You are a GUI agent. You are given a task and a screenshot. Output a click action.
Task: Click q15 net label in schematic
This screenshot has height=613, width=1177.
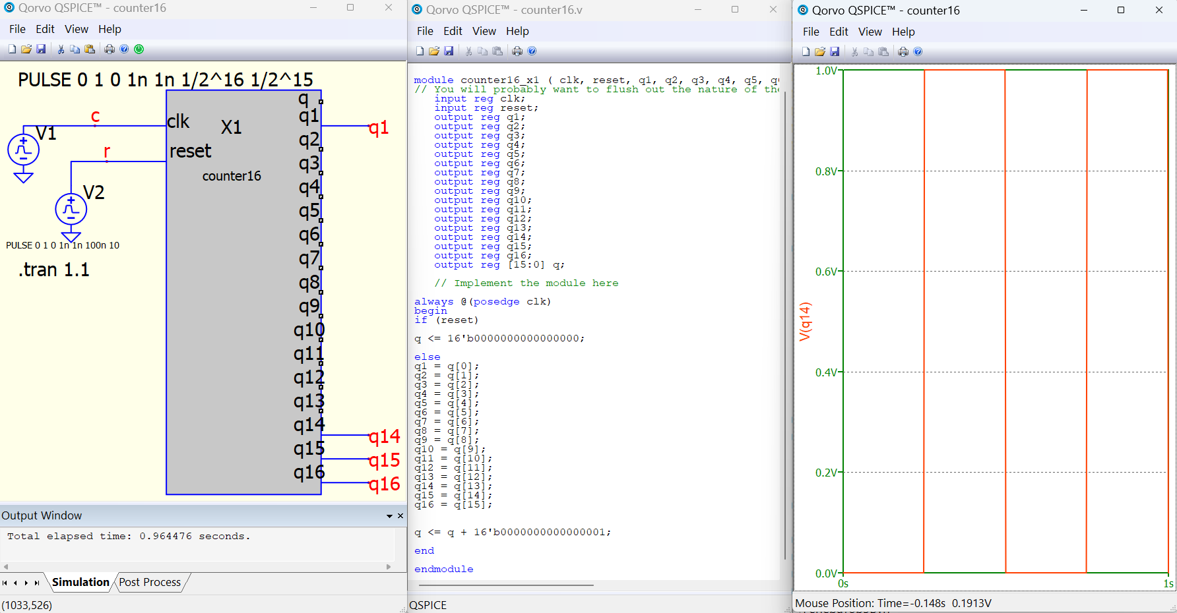[x=385, y=460]
